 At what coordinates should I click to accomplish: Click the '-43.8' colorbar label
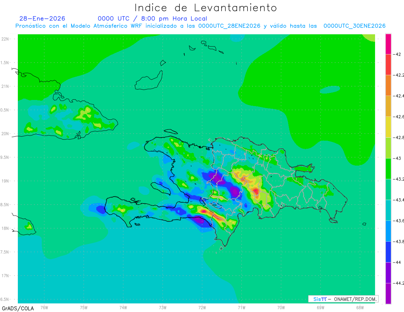(x=399, y=242)
